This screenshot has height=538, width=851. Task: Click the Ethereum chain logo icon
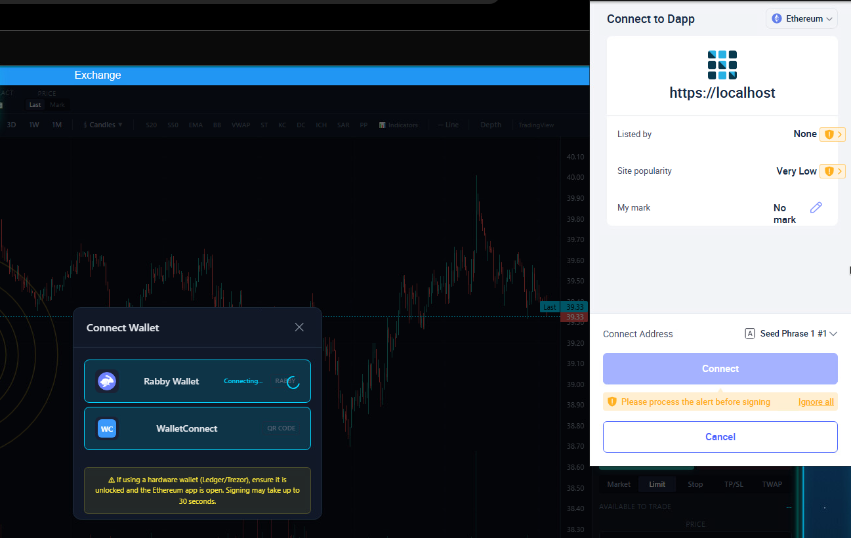click(777, 19)
